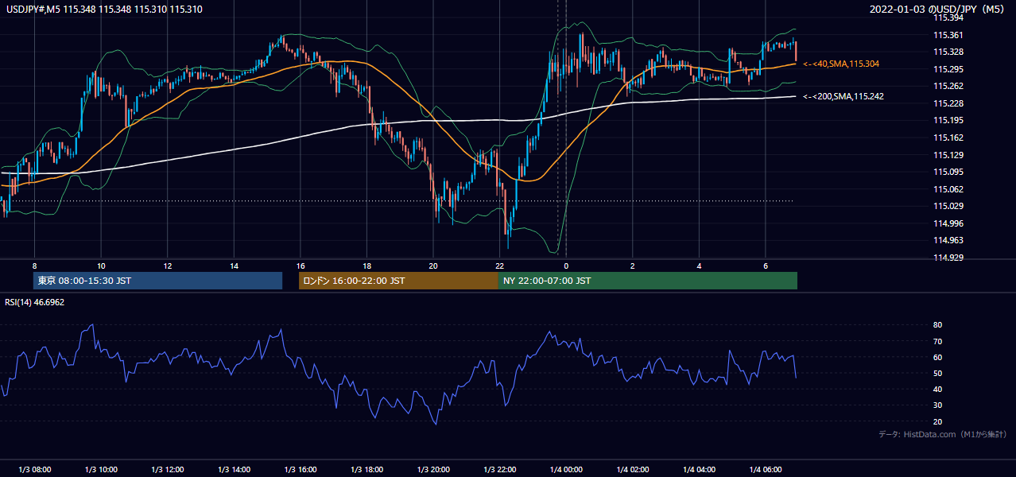Click the hour 6 tick under price chart

(765, 266)
